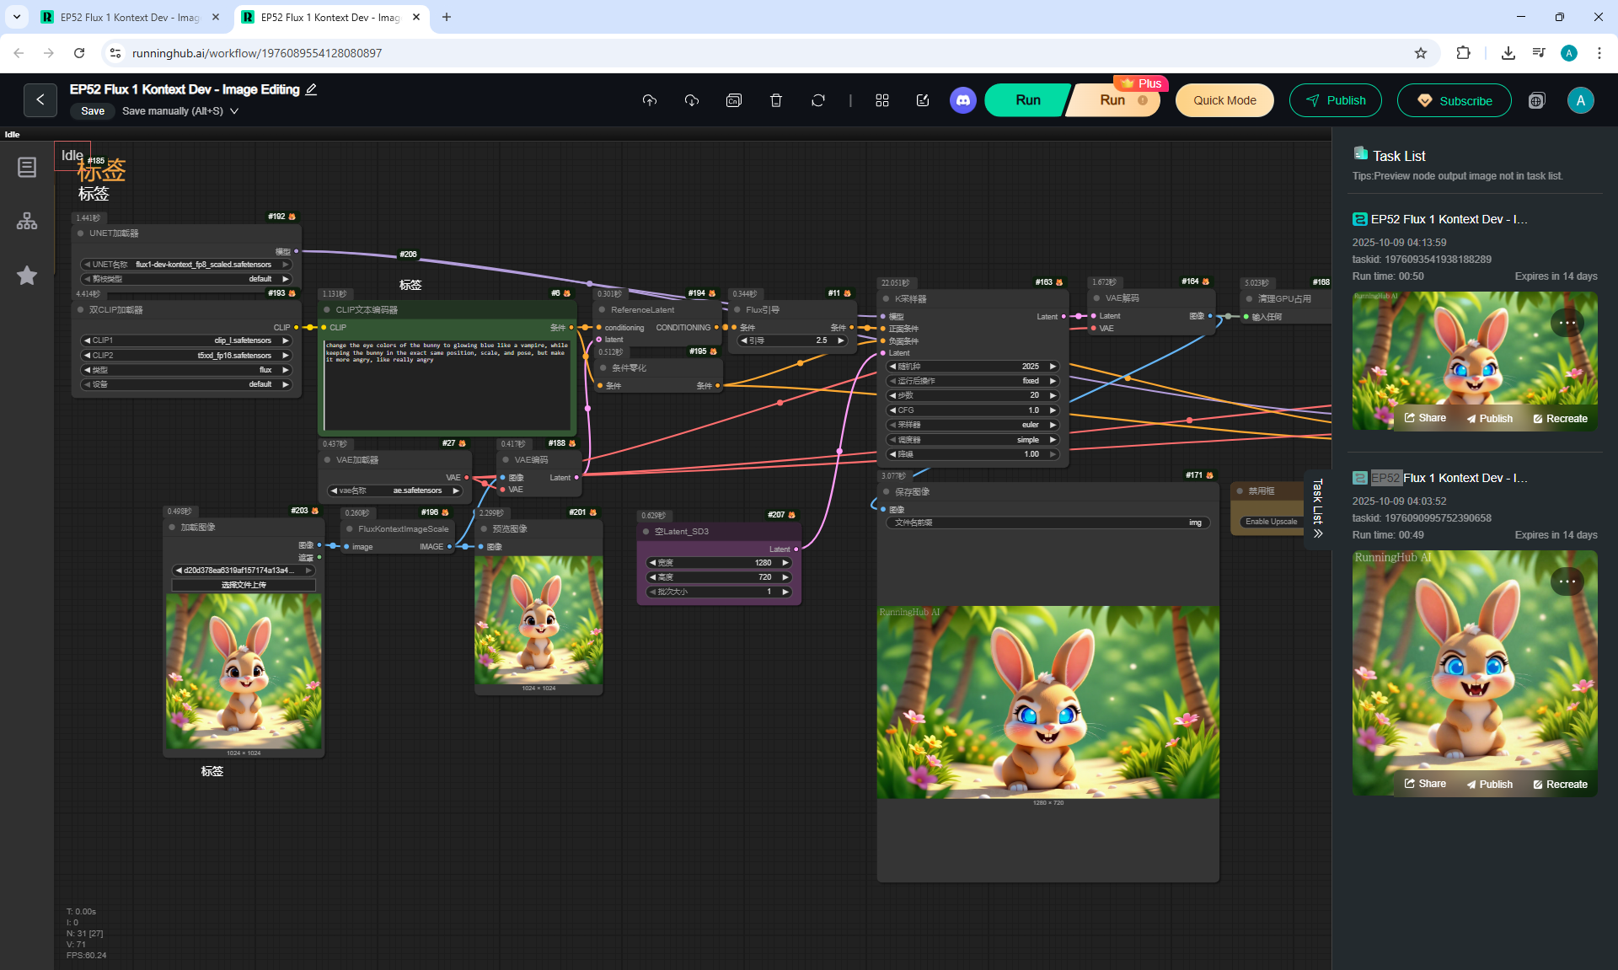The width and height of the screenshot is (1618, 970).
Task: Open the Discord community icon
Action: pyautogui.click(x=962, y=100)
